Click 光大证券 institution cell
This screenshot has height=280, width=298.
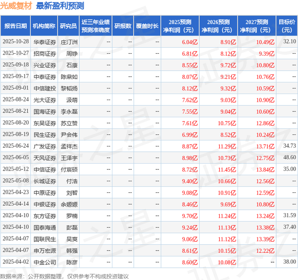coord(45,100)
